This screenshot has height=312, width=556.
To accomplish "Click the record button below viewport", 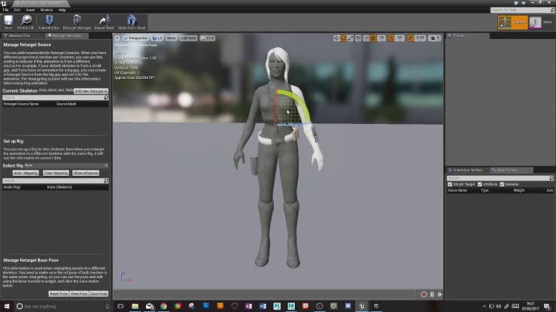I will coord(424,294).
